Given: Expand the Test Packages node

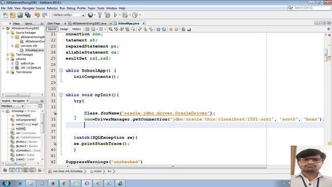Looking at the screenshot, I should [8, 55].
